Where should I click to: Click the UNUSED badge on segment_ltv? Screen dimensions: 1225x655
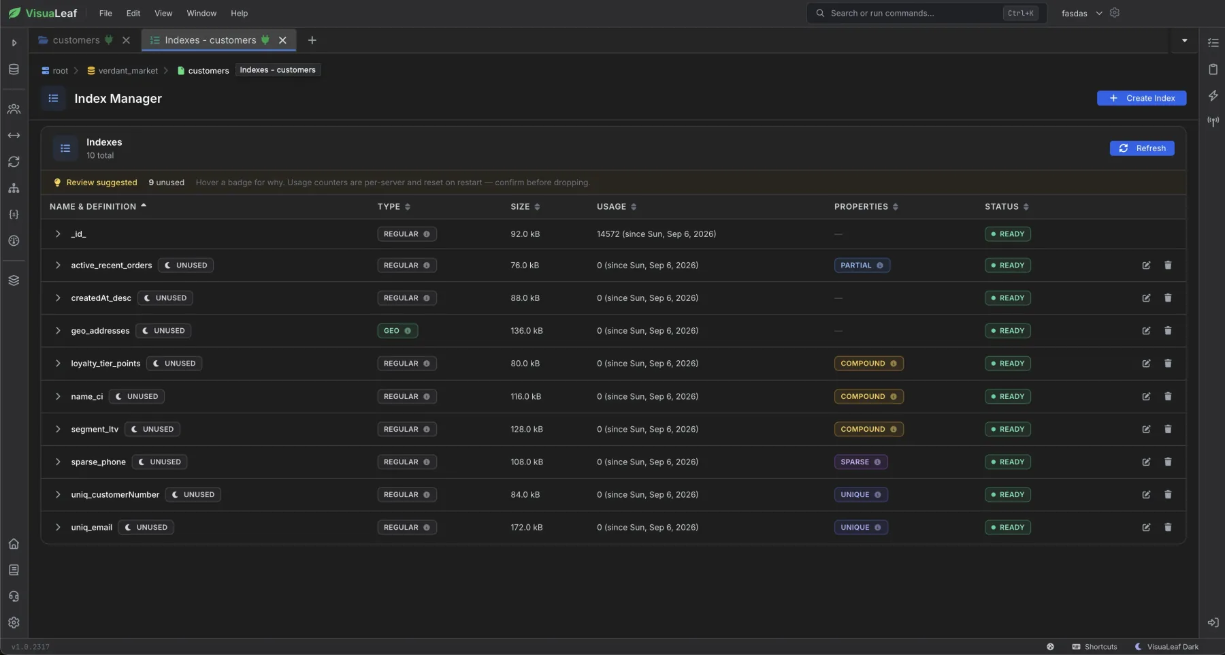tap(152, 430)
